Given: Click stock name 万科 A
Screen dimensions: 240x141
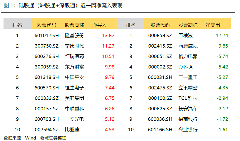Looking at the screenshot, I should [x=185, y=67].
